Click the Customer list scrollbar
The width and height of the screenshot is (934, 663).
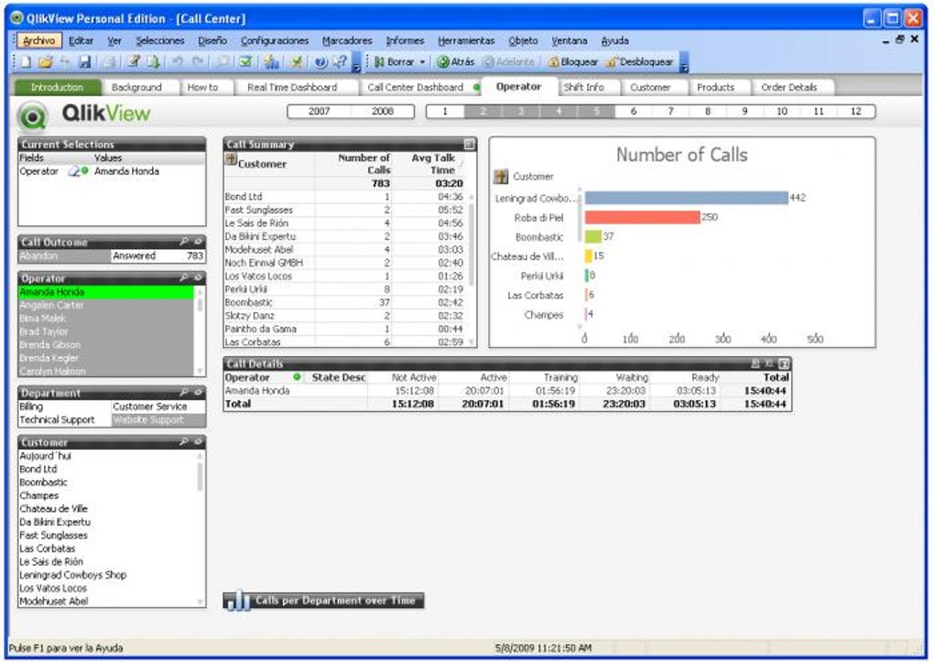click(201, 529)
